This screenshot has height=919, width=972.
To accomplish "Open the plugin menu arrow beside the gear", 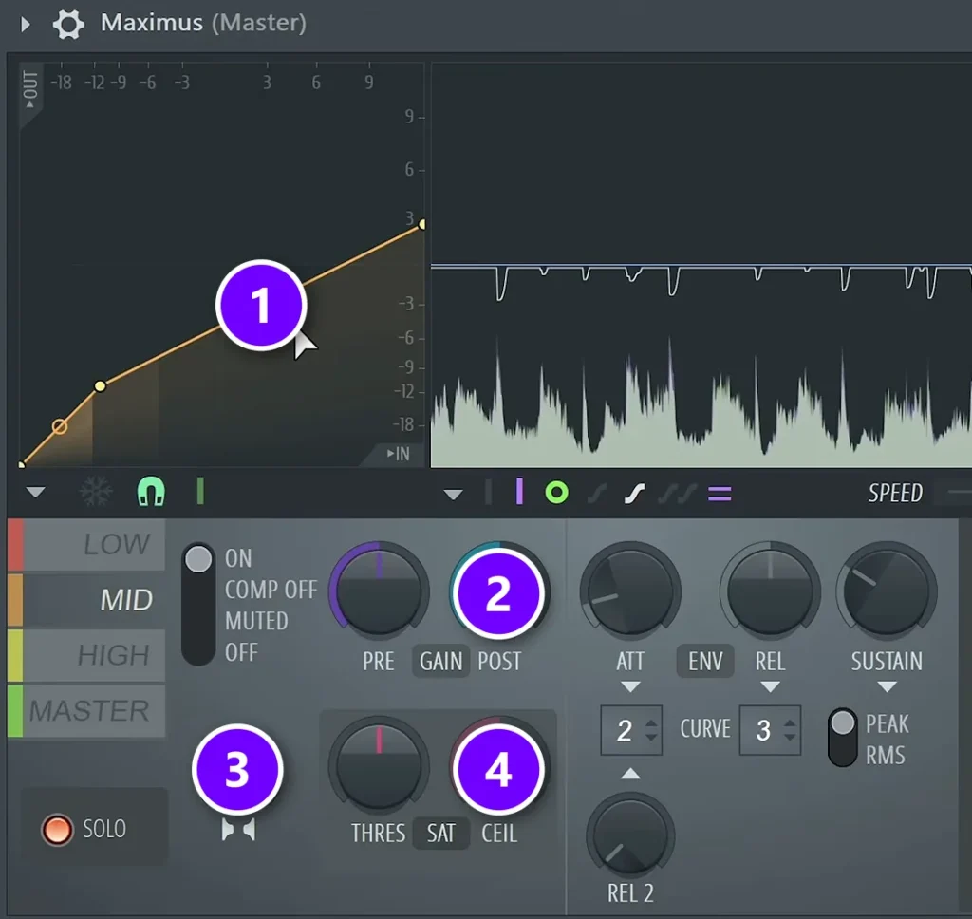I will click(x=25, y=24).
